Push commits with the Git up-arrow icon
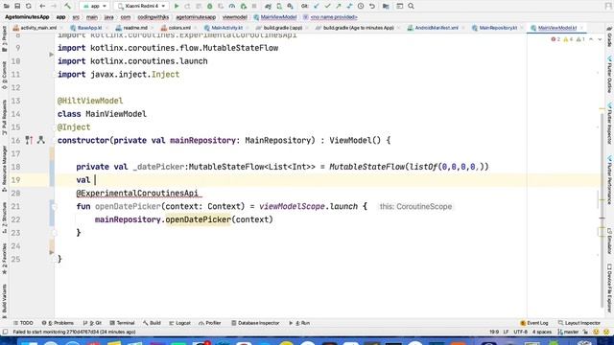This screenshot has height=345, width=614. [x=339, y=7]
